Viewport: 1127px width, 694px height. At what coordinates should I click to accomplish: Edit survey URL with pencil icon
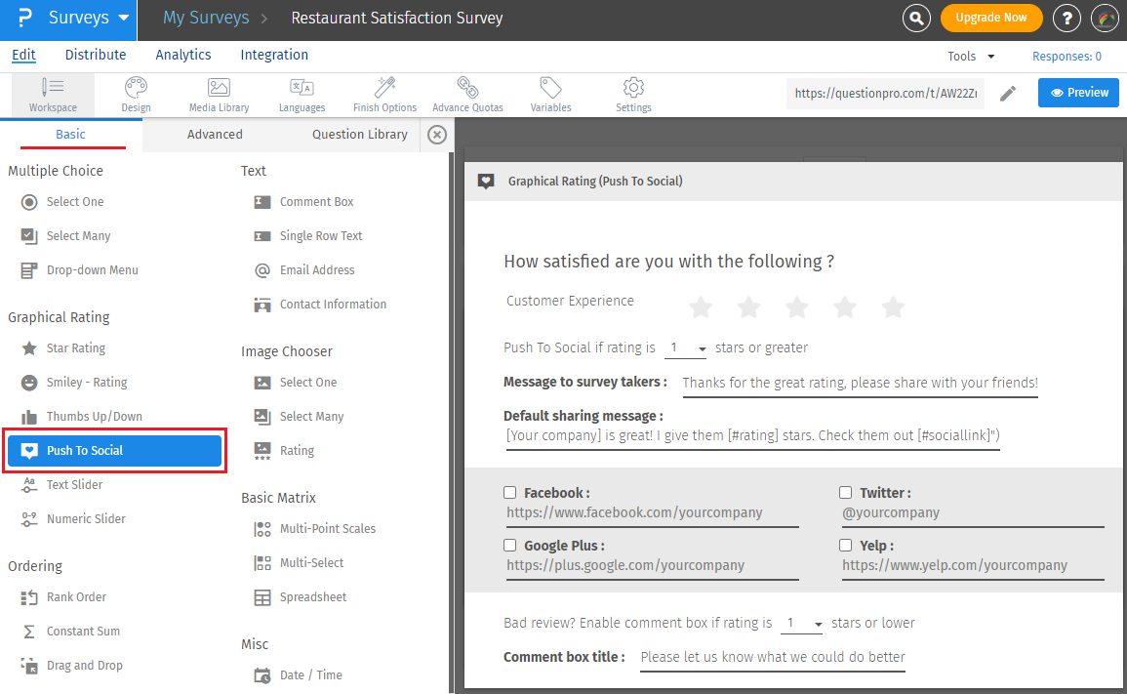tap(1008, 94)
